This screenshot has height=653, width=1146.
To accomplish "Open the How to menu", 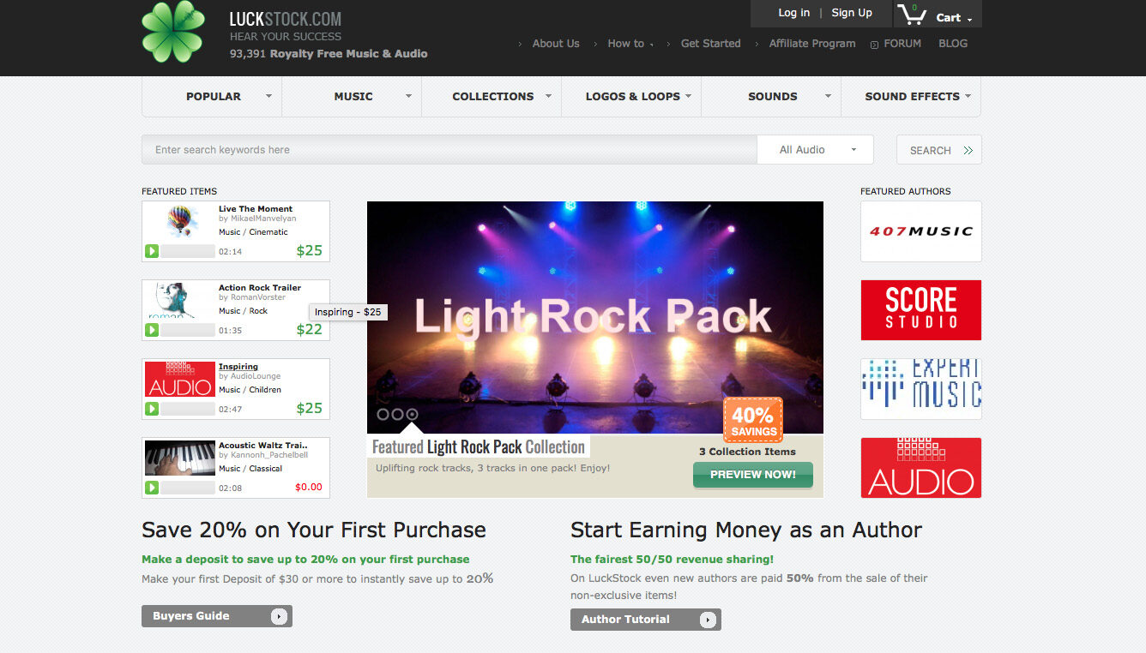I will 626,44.
